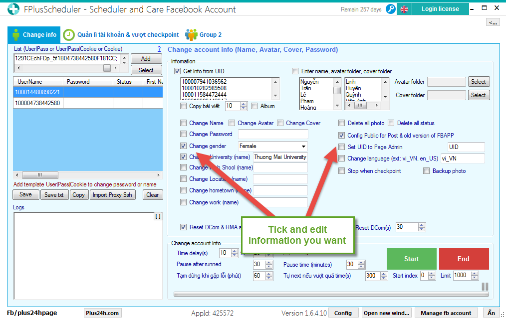The image size is (506, 319).
Task: Enable Delete all status checkbox
Action: click(391, 123)
